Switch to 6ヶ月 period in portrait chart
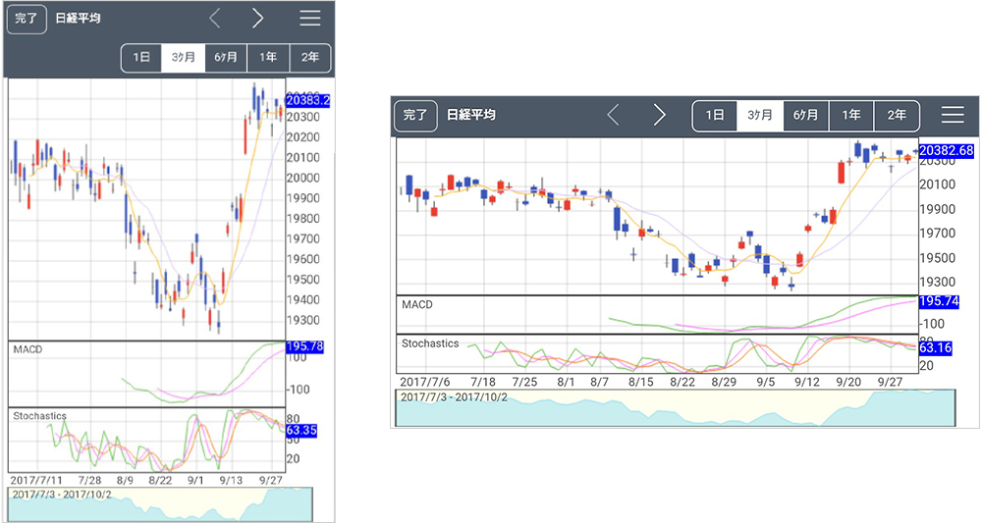 226,58
